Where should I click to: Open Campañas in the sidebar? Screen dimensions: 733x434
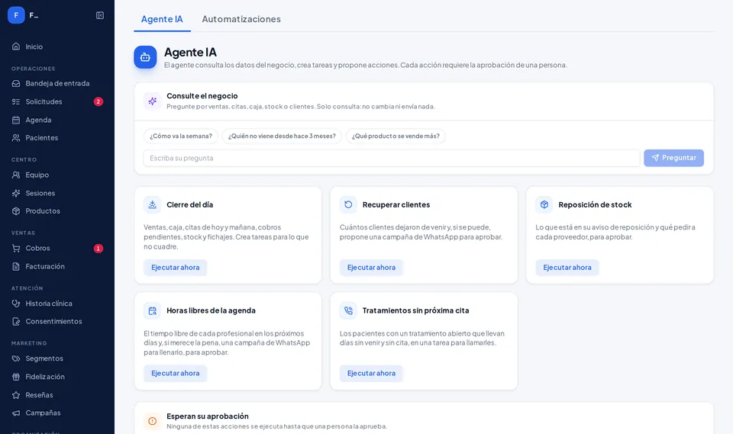tap(57, 413)
